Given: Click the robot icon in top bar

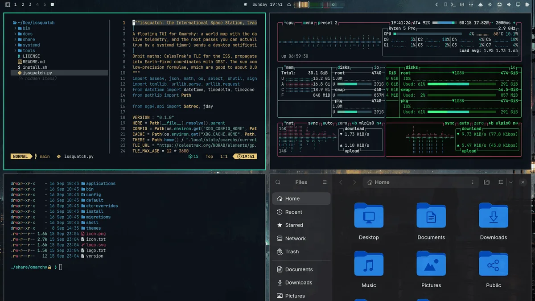Looking at the screenshot, I should (481, 4).
